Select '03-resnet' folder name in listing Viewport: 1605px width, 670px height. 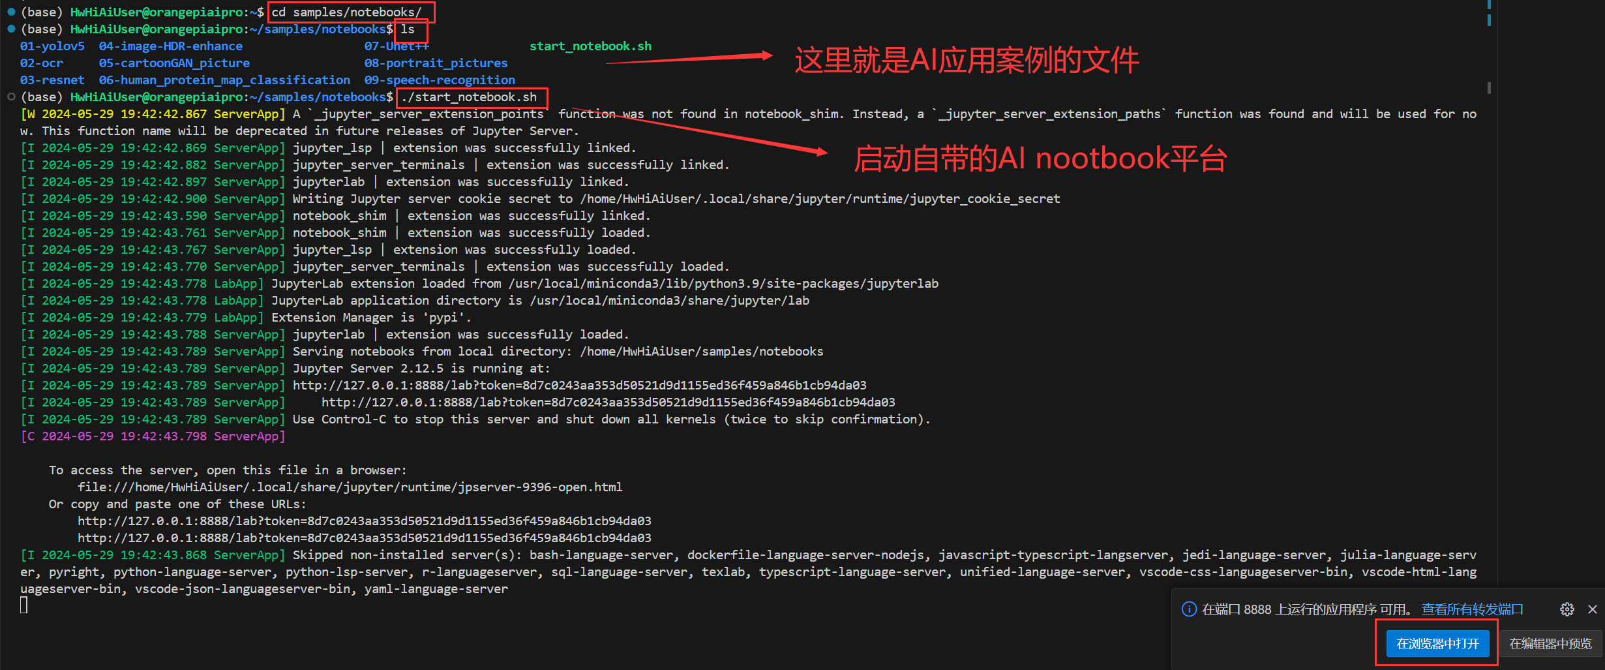[x=52, y=80]
